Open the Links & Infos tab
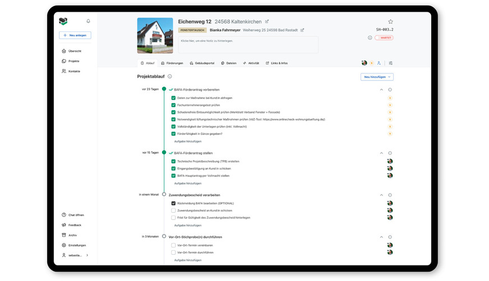Screen dimensions: 489x281 pos(276,63)
